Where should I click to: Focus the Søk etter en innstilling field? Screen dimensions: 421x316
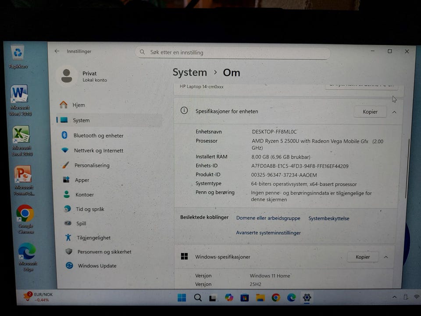click(232, 53)
